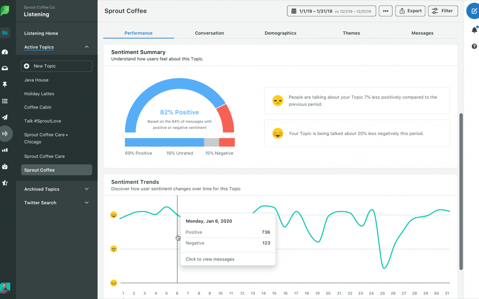
Task: Click the Export button
Action: tap(410, 11)
